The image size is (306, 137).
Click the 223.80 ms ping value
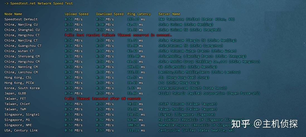click(136, 56)
